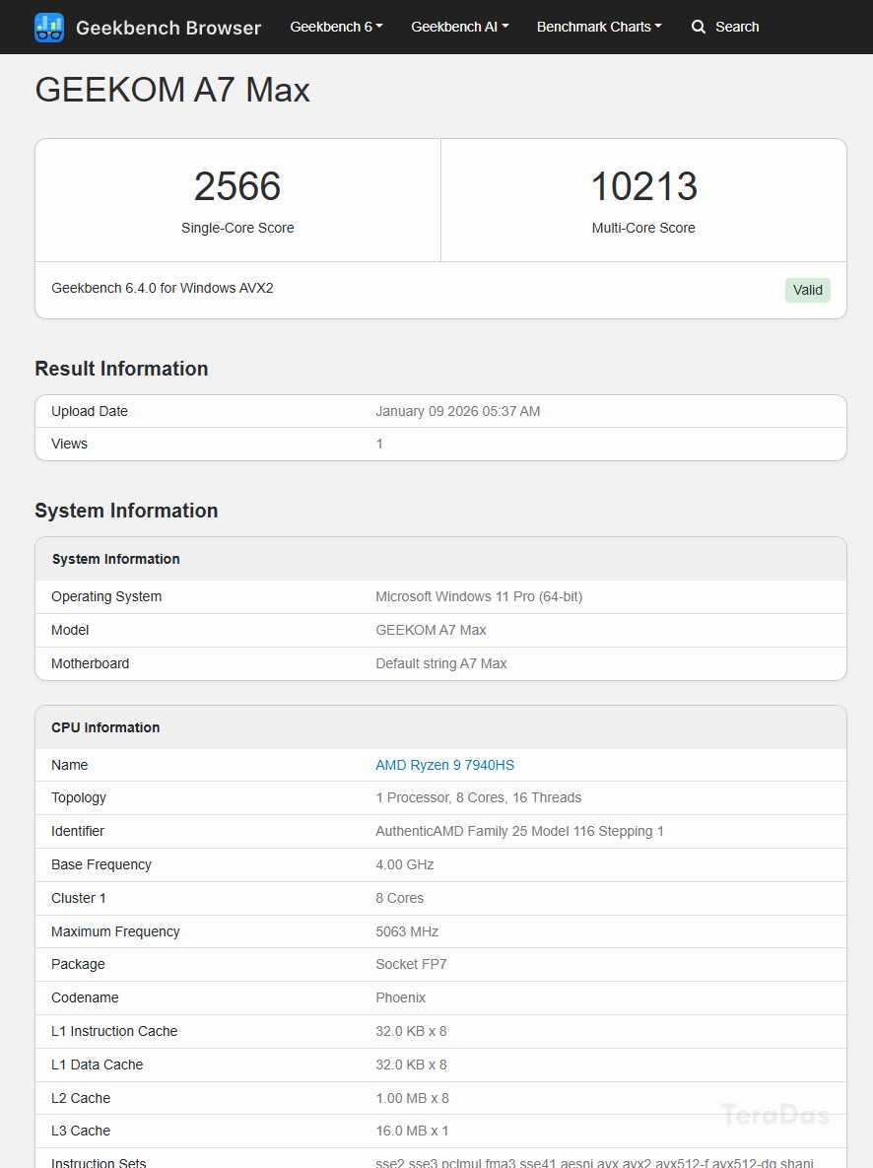The height and width of the screenshot is (1168, 873).
Task: Click the green Valid badge
Action: tap(807, 290)
